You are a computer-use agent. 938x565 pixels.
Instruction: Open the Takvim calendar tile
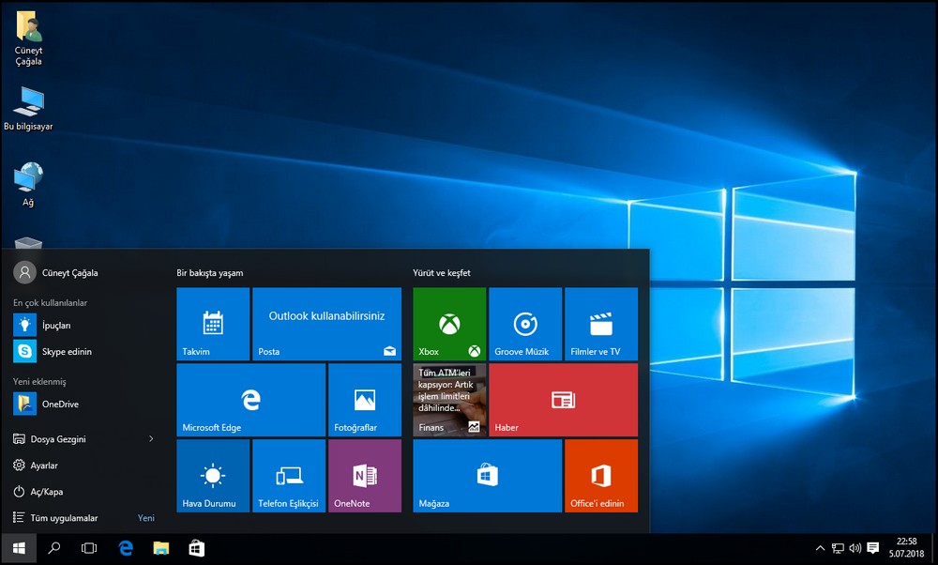(213, 324)
